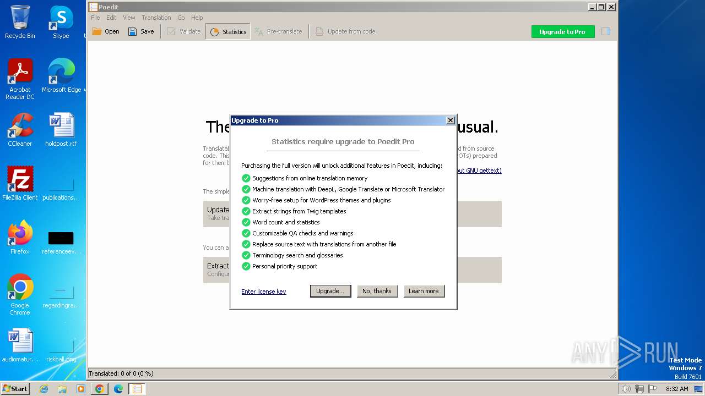
Task: Open the Go menu
Action: 181,18
